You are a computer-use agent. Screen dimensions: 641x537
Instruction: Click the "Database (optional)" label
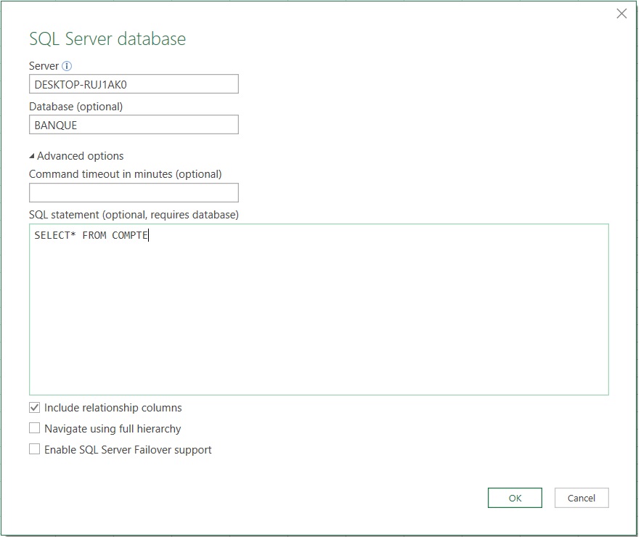tap(76, 107)
